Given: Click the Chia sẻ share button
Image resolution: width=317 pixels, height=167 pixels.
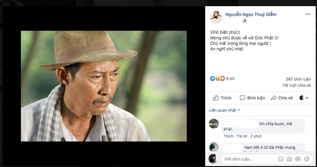Looking at the screenshot, I should tap(282, 98).
